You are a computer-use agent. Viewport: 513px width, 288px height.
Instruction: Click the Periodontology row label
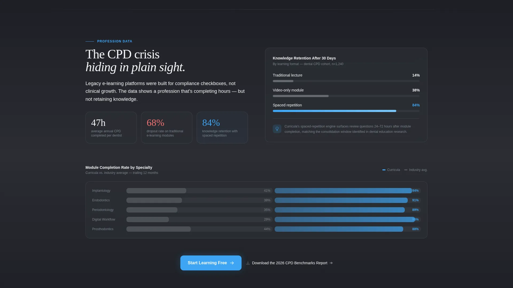click(x=103, y=210)
